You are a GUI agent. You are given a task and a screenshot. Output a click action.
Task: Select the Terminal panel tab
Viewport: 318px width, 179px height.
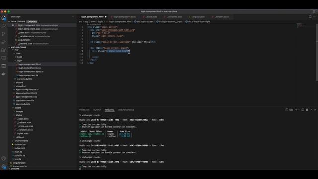click(110, 110)
